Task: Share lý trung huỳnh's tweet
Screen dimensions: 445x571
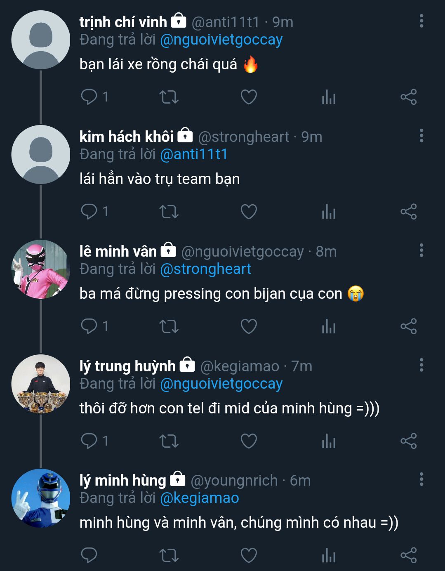Action: click(x=408, y=441)
